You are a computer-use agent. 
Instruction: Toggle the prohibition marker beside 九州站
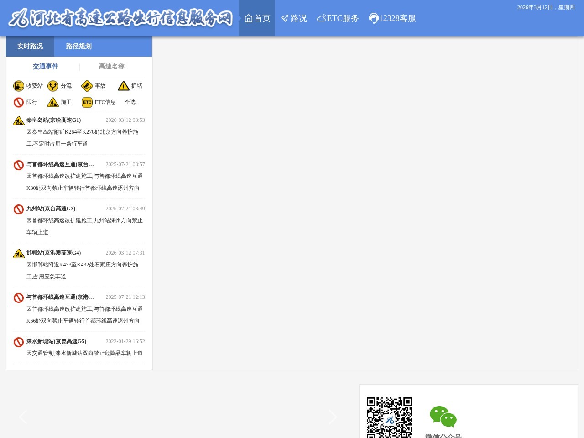tap(19, 209)
